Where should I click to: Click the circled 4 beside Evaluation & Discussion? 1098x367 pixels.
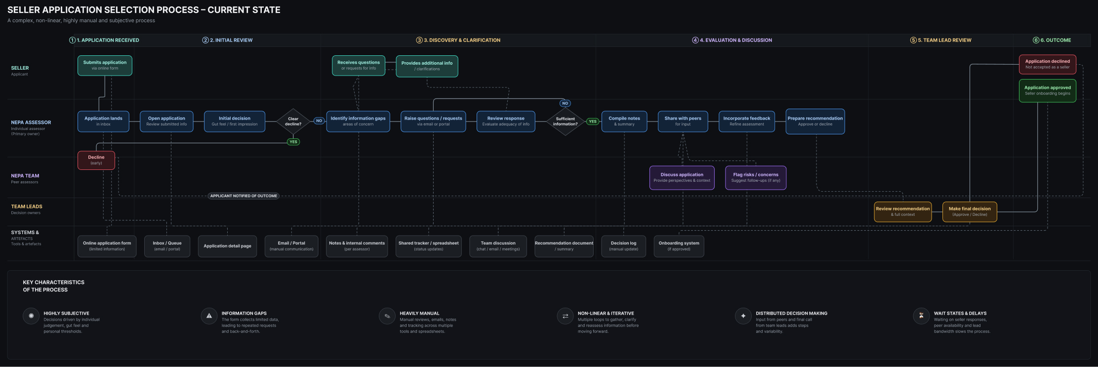(x=695, y=40)
